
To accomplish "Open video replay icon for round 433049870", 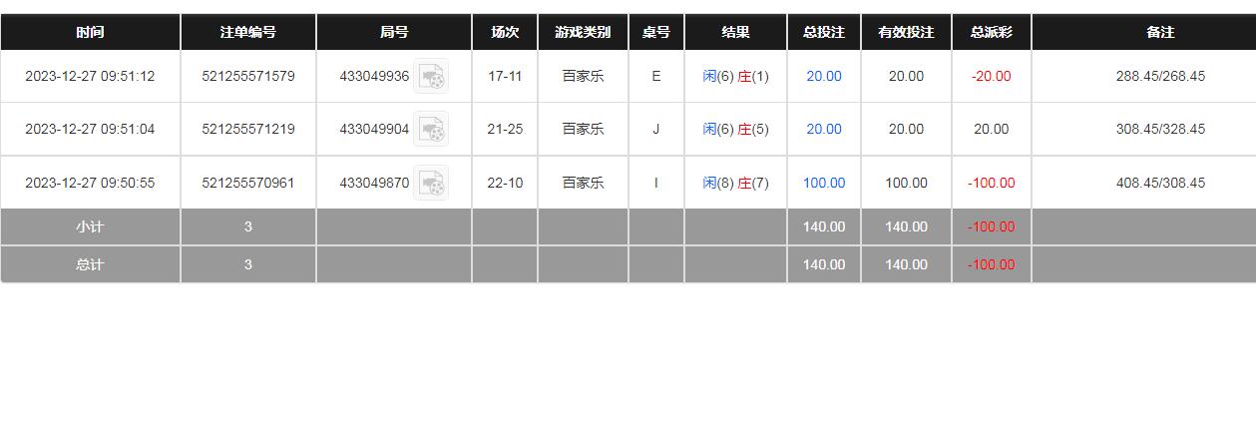I will [431, 183].
